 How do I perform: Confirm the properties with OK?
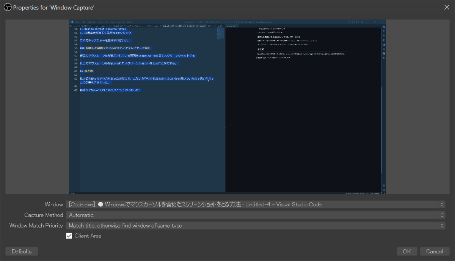[x=407, y=252]
